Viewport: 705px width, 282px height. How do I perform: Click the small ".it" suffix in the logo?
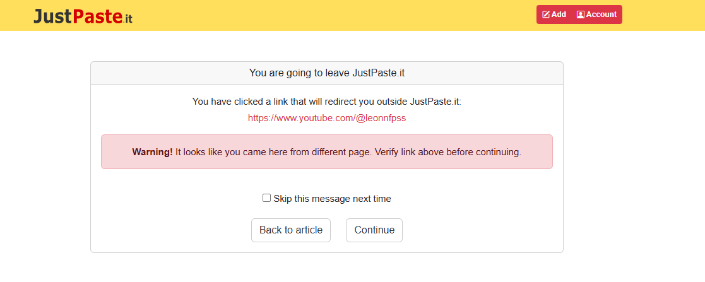pos(127,18)
